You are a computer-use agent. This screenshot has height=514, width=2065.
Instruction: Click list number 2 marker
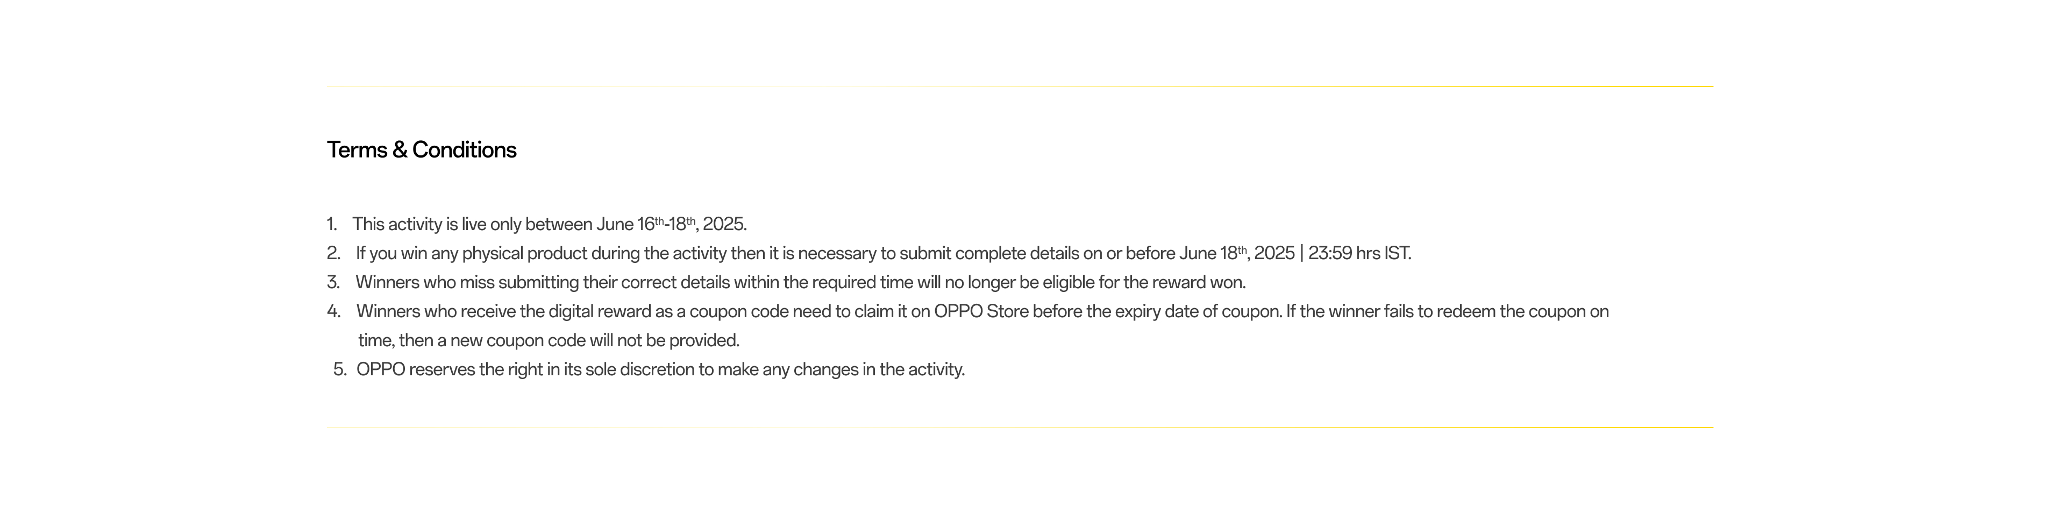tap(333, 253)
